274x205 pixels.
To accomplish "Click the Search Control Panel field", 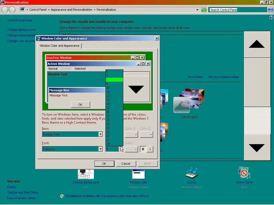I will click(x=238, y=10).
